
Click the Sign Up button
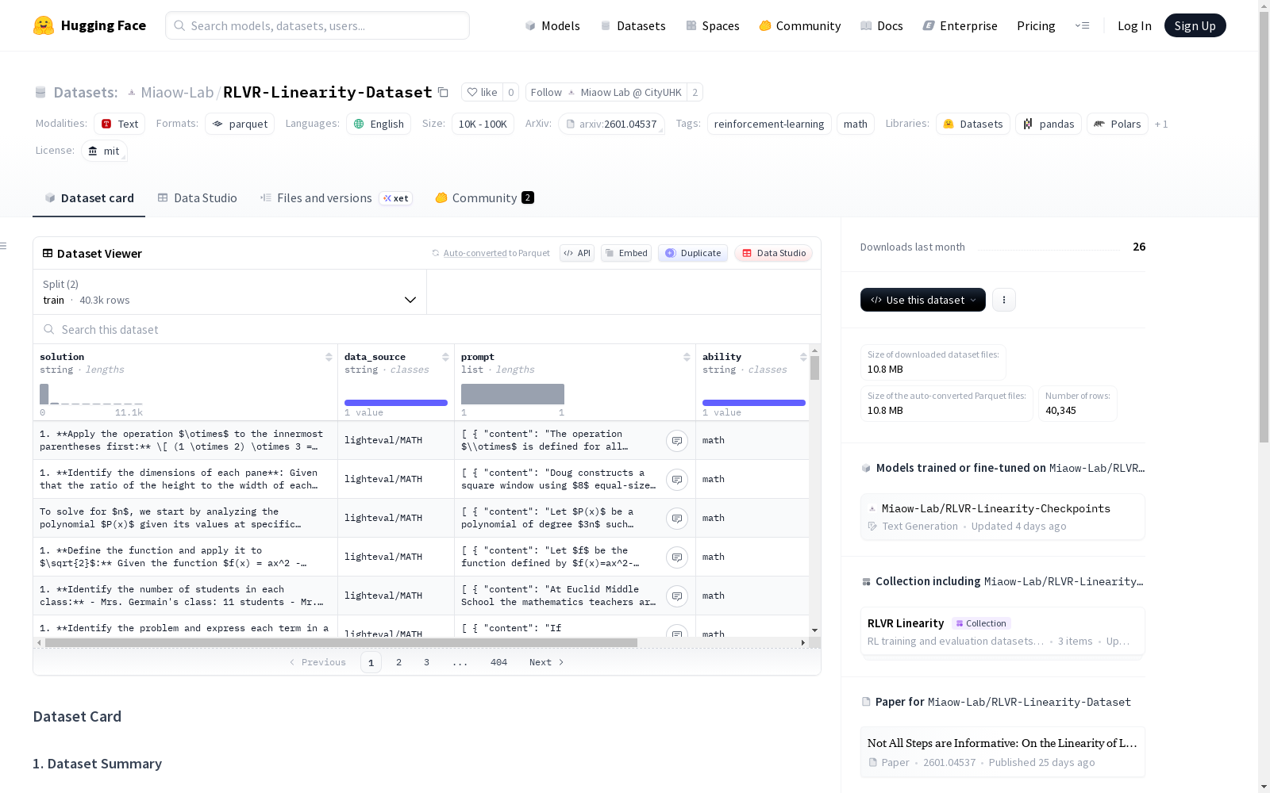tap(1195, 25)
